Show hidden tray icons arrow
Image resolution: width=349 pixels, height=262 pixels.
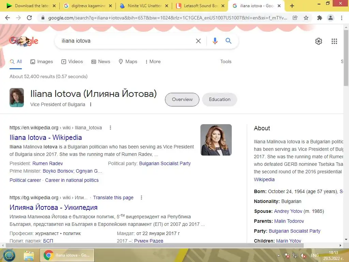click(x=278, y=256)
